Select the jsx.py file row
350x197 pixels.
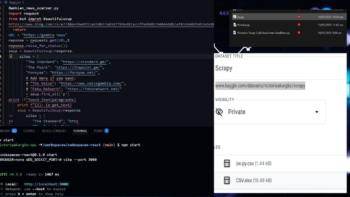pos(289,17)
